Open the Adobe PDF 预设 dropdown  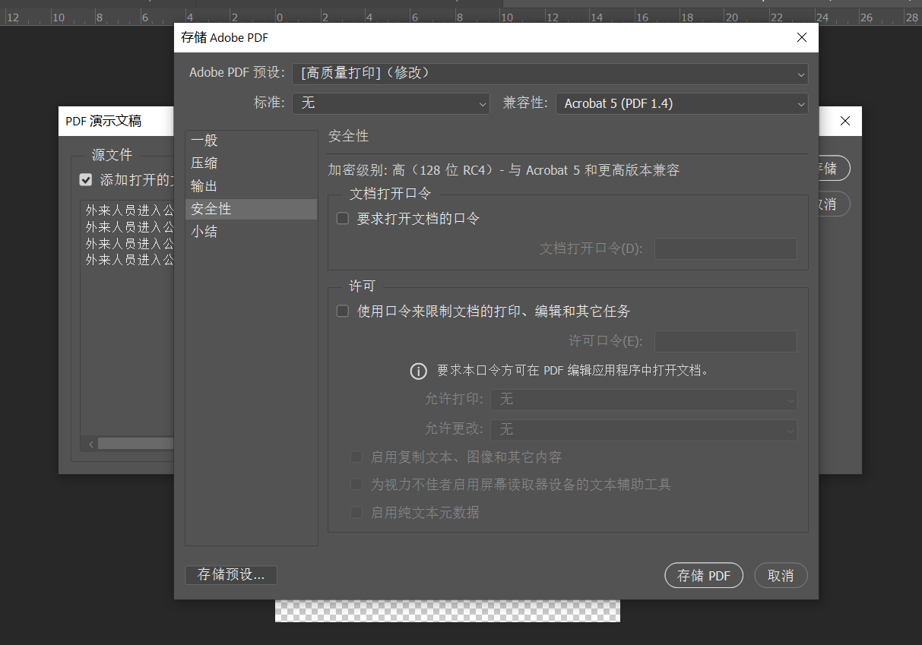tap(550, 74)
